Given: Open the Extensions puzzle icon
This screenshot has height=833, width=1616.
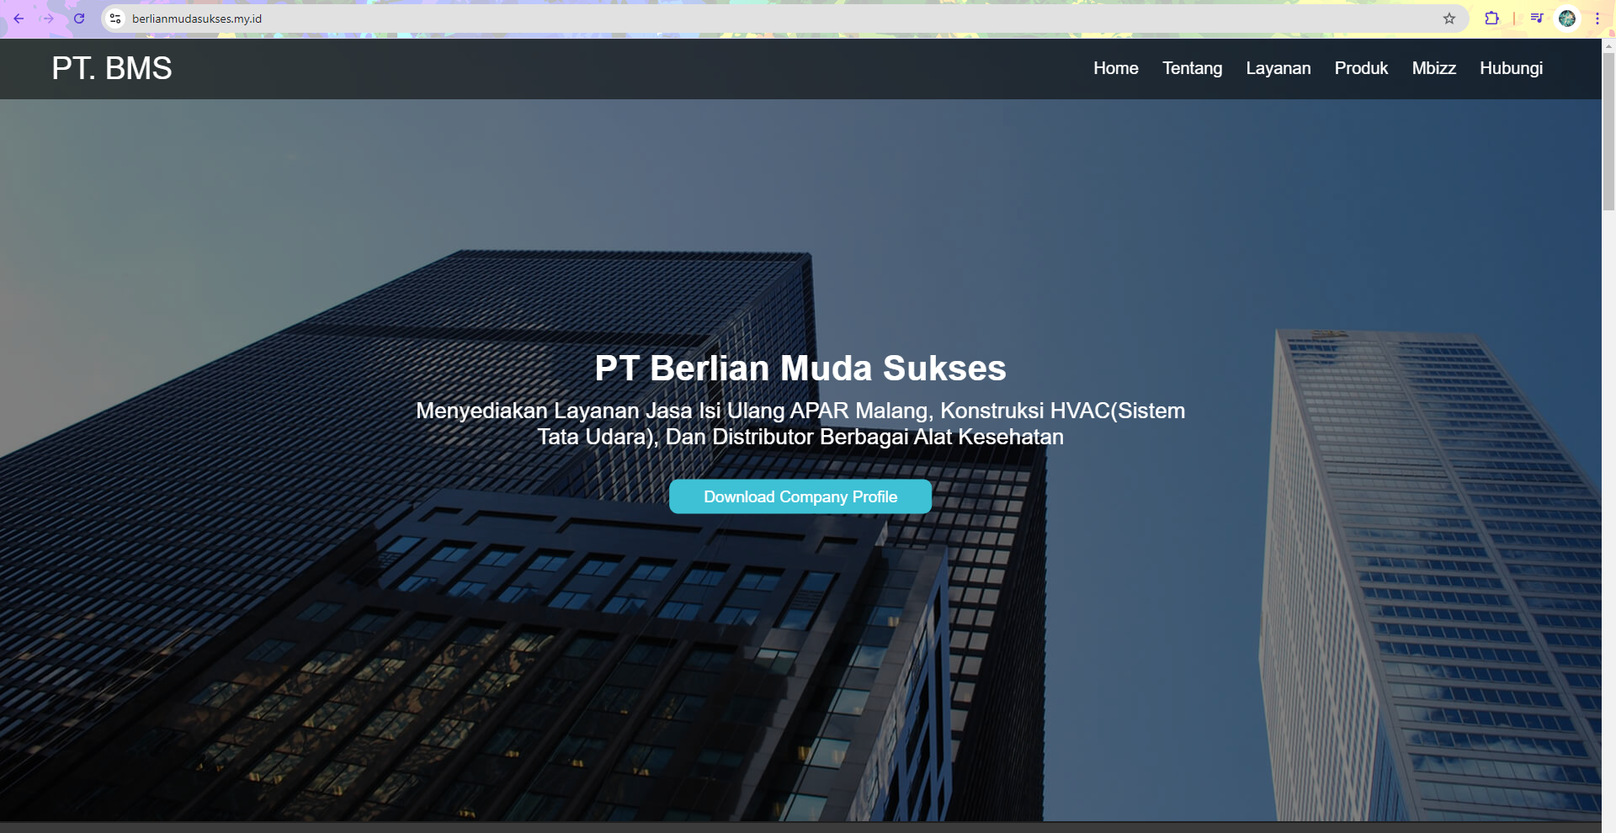Looking at the screenshot, I should [1491, 19].
